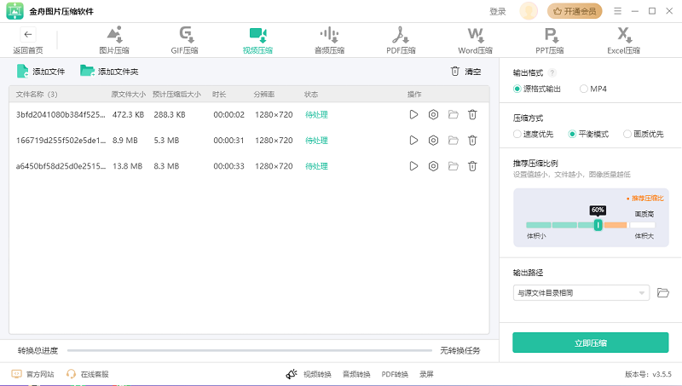Click the 立即压缩 button
Viewport: 682px width, 386px height.
coord(590,343)
